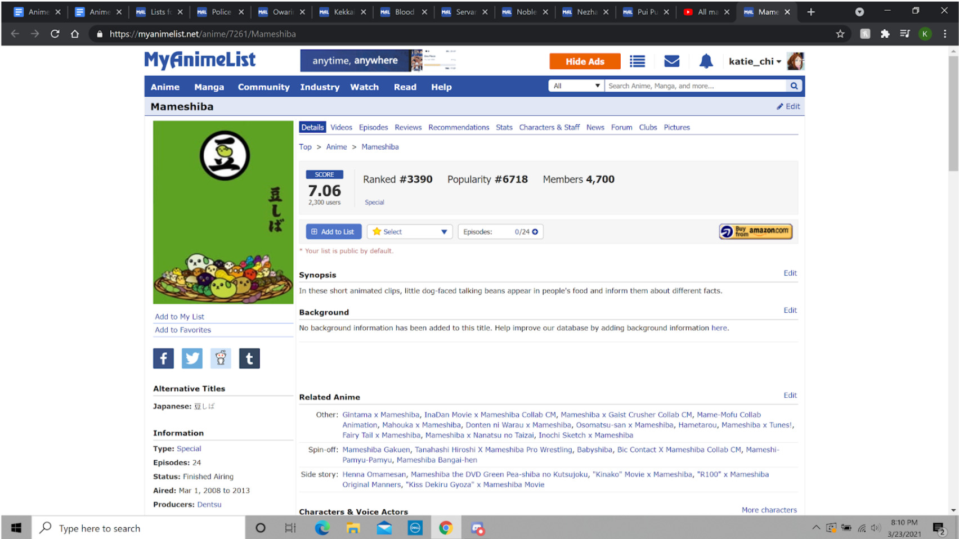This screenshot has width=959, height=539.
Task: Click the Add to Favorites link
Action: click(x=183, y=330)
